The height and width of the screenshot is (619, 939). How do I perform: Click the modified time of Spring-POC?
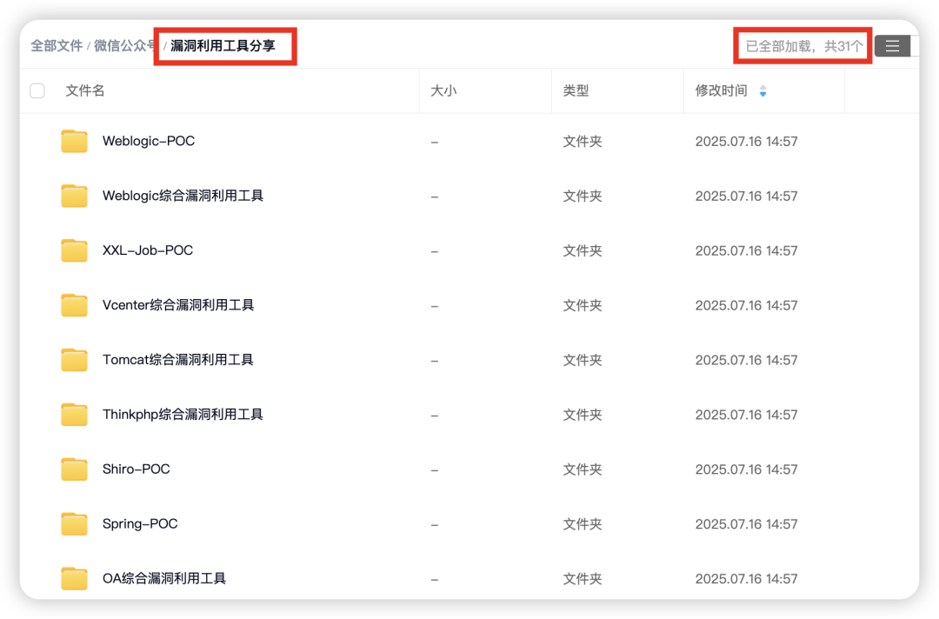coord(746,524)
